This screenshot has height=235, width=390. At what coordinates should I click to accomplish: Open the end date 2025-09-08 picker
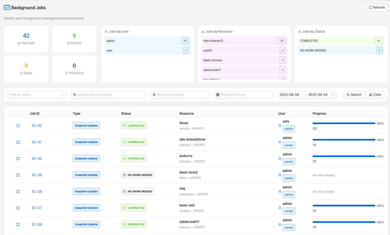(x=318, y=95)
